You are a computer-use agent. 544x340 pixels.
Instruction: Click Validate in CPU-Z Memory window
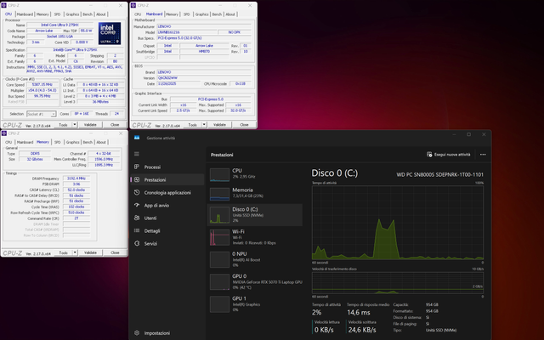pyautogui.click(x=90, y=252)
